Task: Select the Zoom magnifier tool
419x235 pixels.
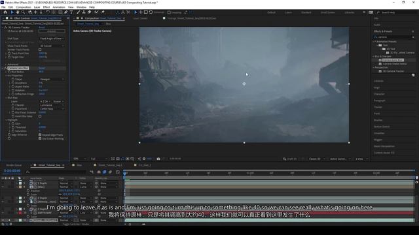Action: click(24, 12)
